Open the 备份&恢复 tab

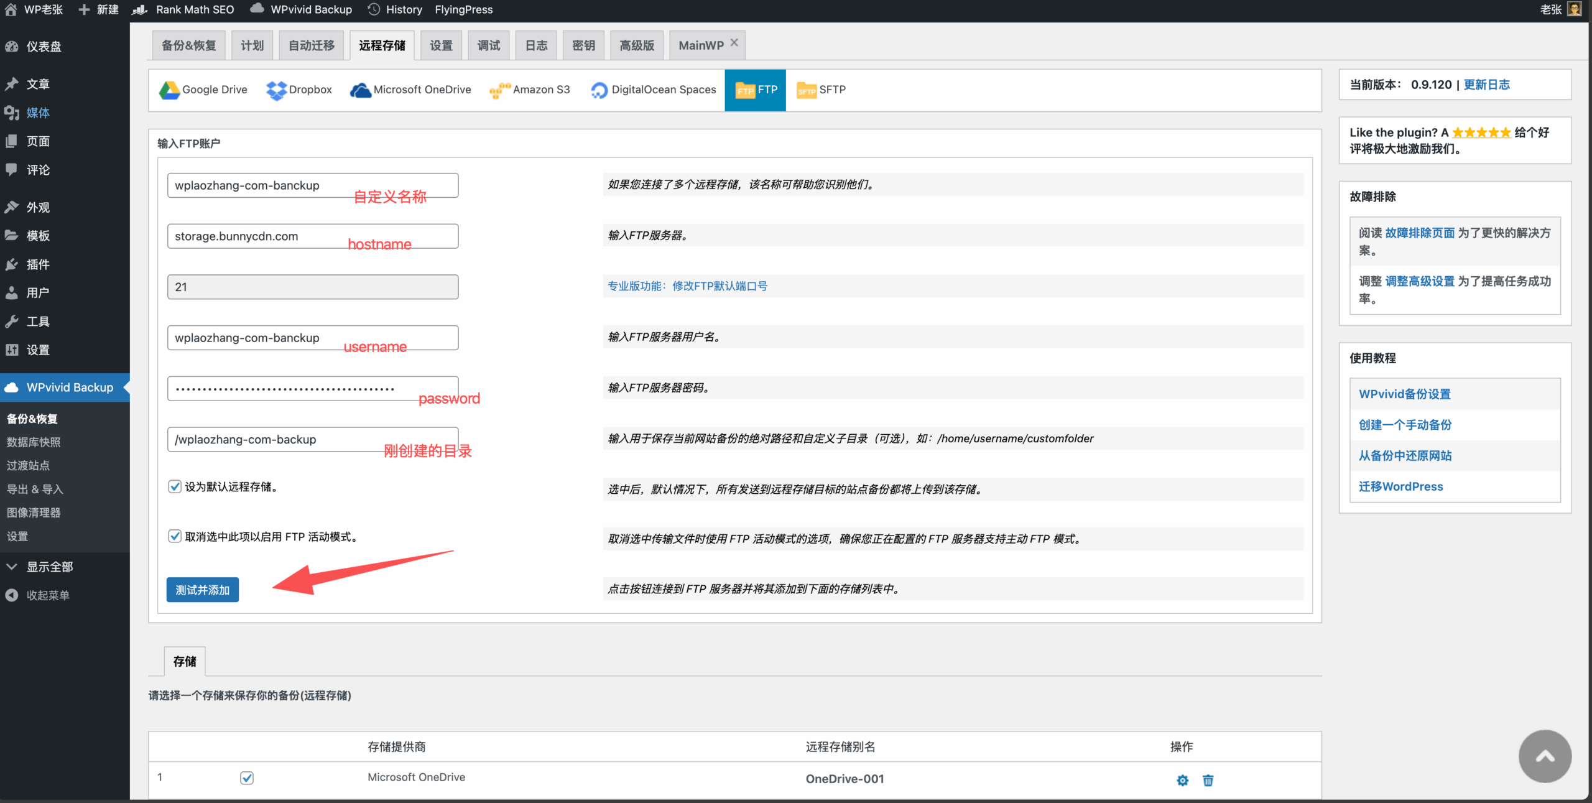tap(188, 45)
